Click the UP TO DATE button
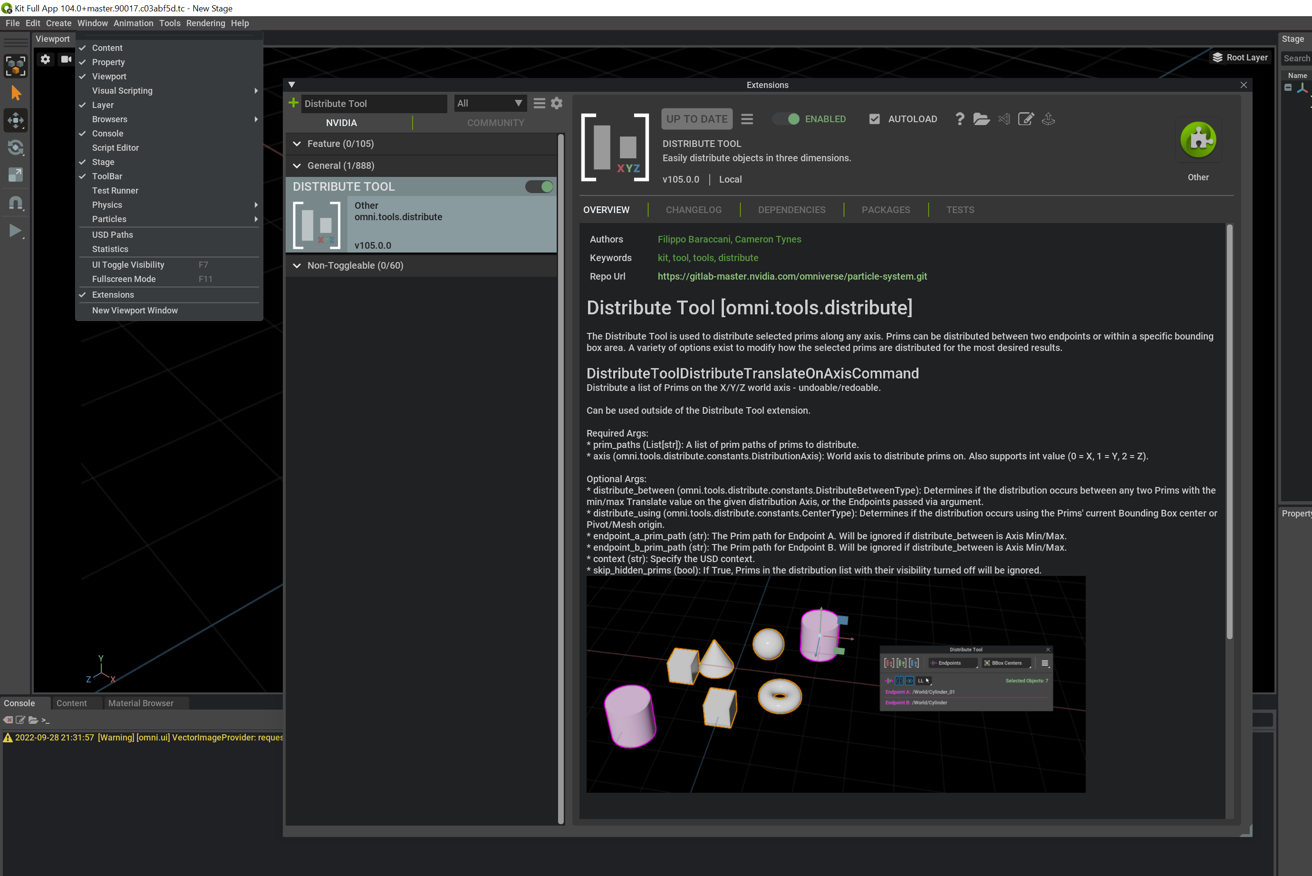The width and height of the screenshot is (1312, 876). pyautogui.click(x=696, y=119)
